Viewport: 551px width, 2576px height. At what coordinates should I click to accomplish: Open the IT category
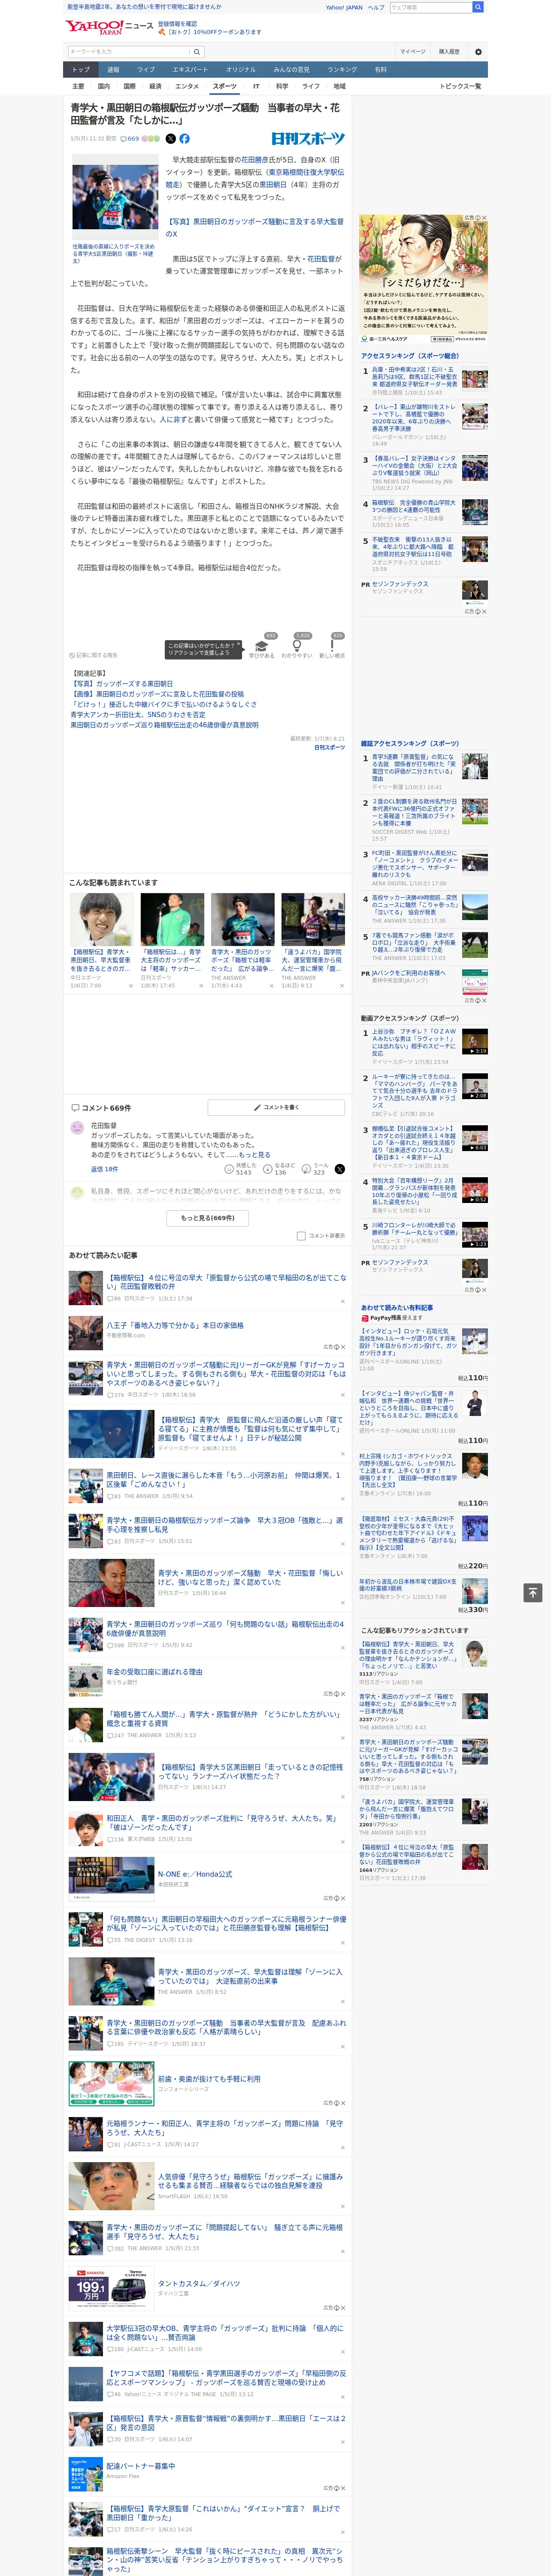tap(256, 87)
